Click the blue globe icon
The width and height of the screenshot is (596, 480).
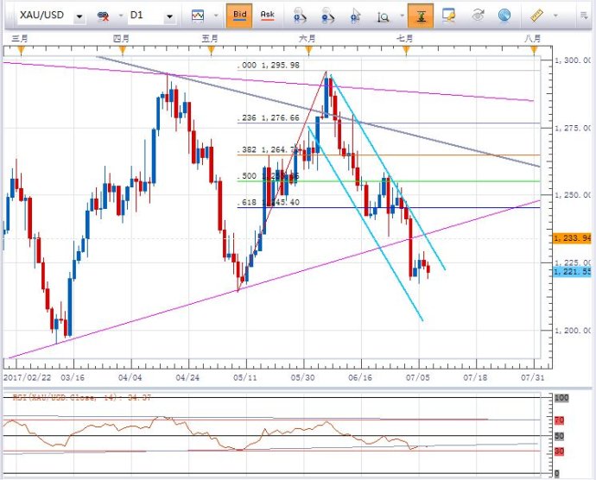[x=504, y=16]
